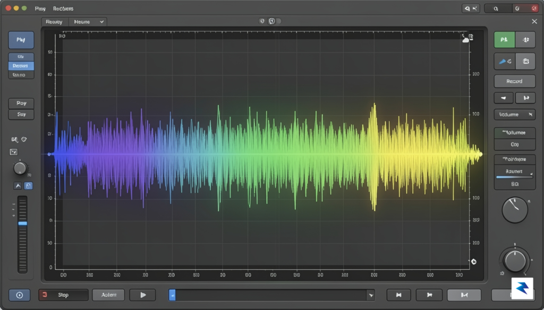Open the dropdown arrow at progress bar end
The width and height of the screenshot is (544, 310).
(371, 295)
